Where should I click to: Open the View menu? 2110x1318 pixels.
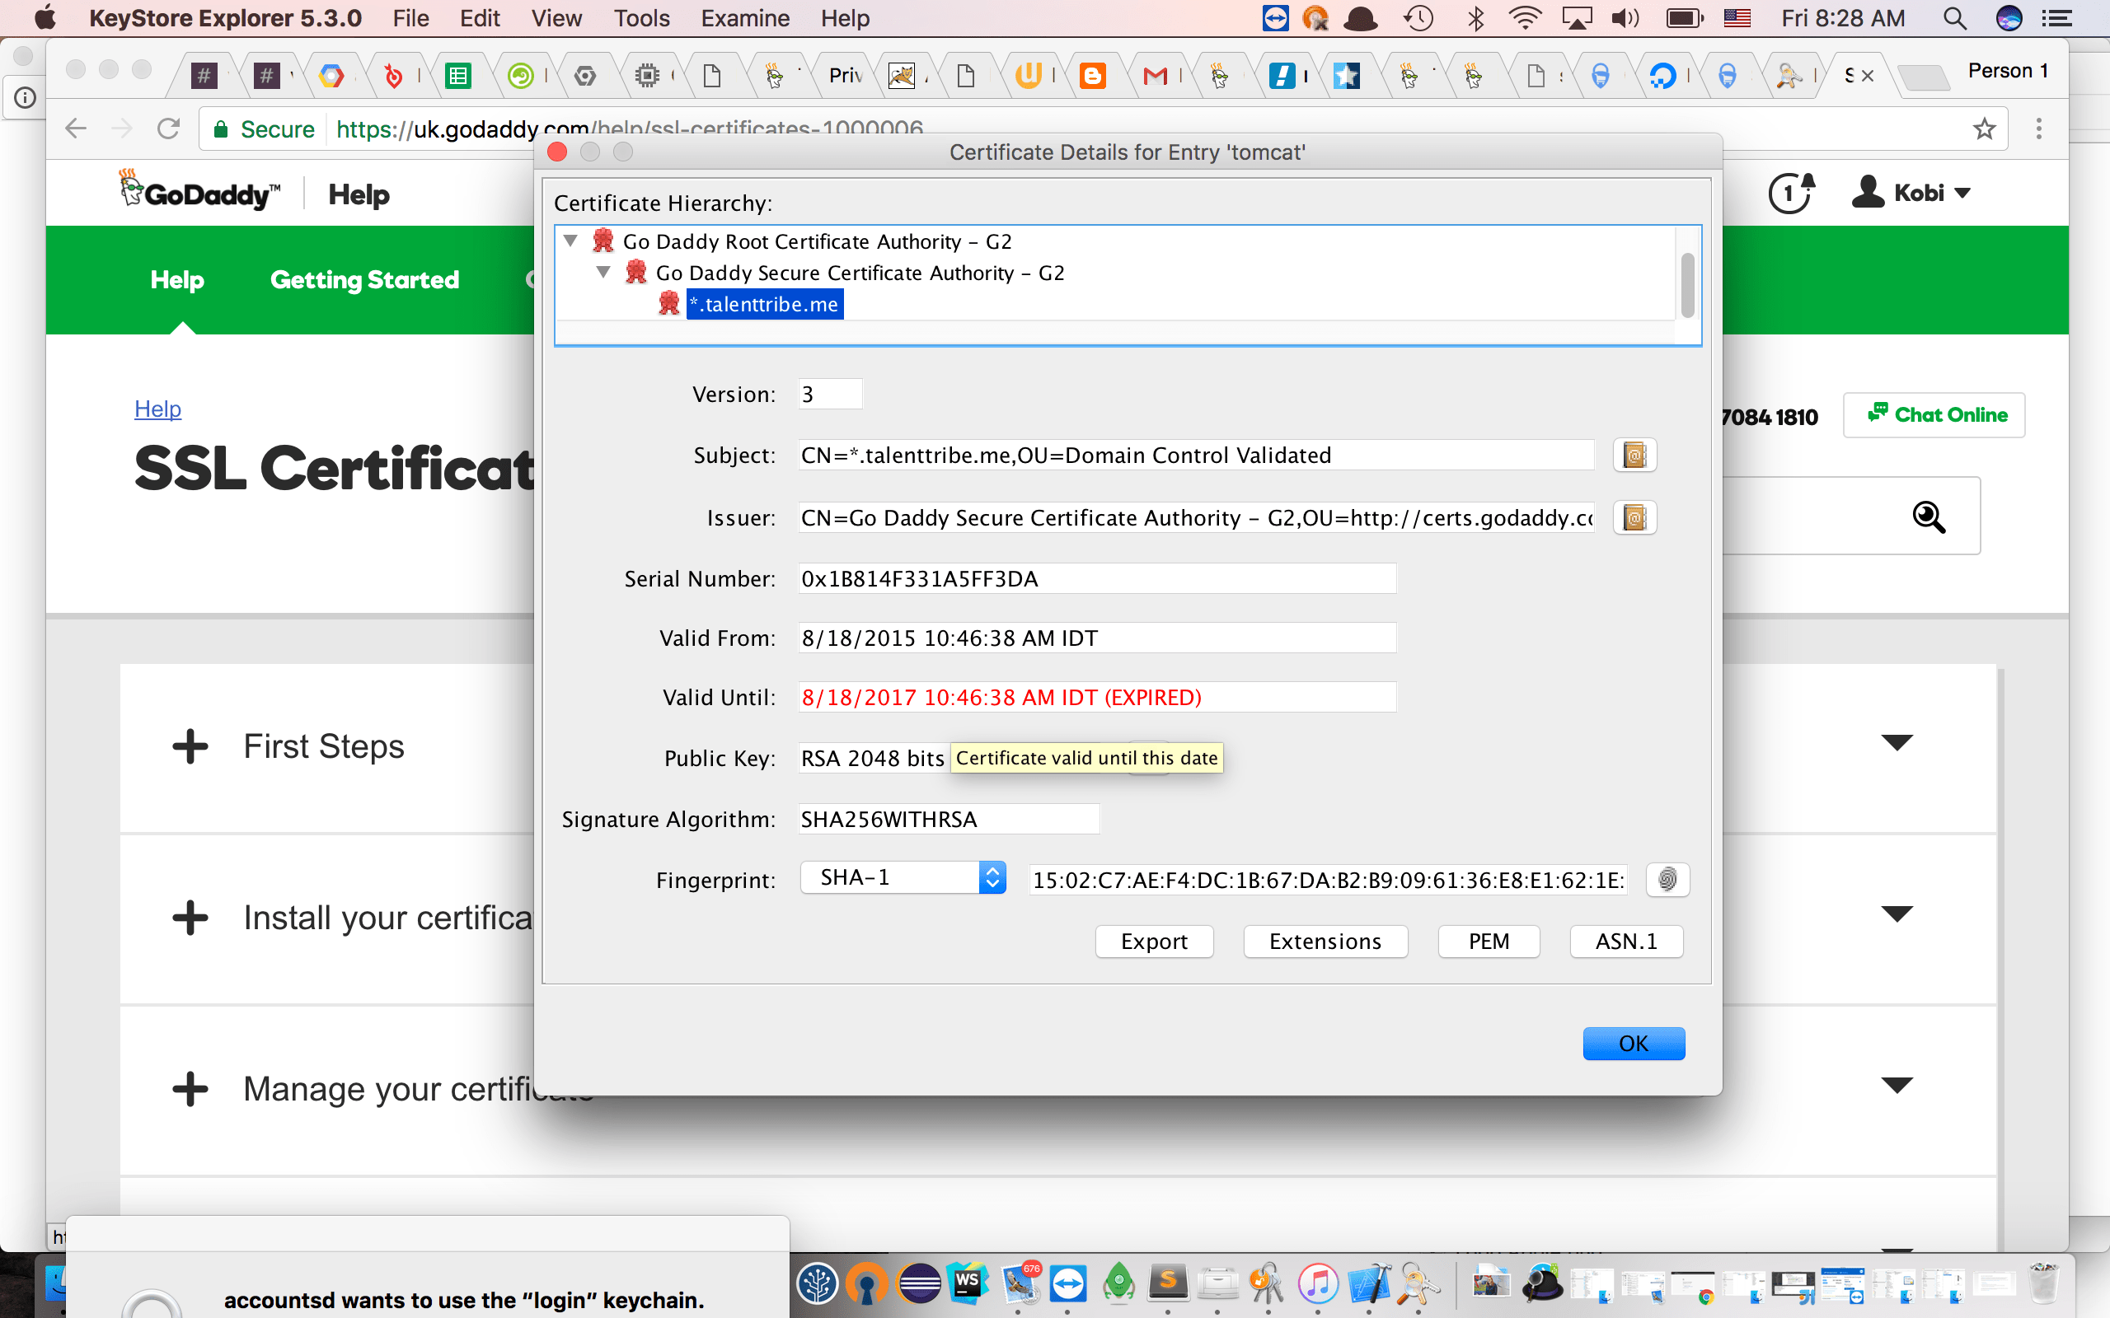[x=556, y=18]
